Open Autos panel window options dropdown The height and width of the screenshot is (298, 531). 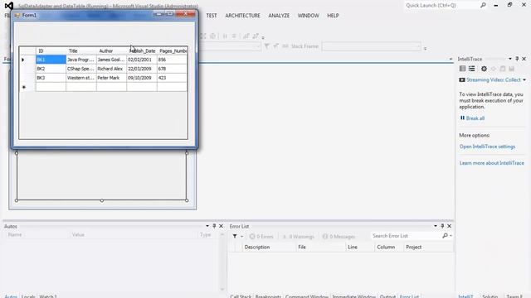click(x=207, y=226)
